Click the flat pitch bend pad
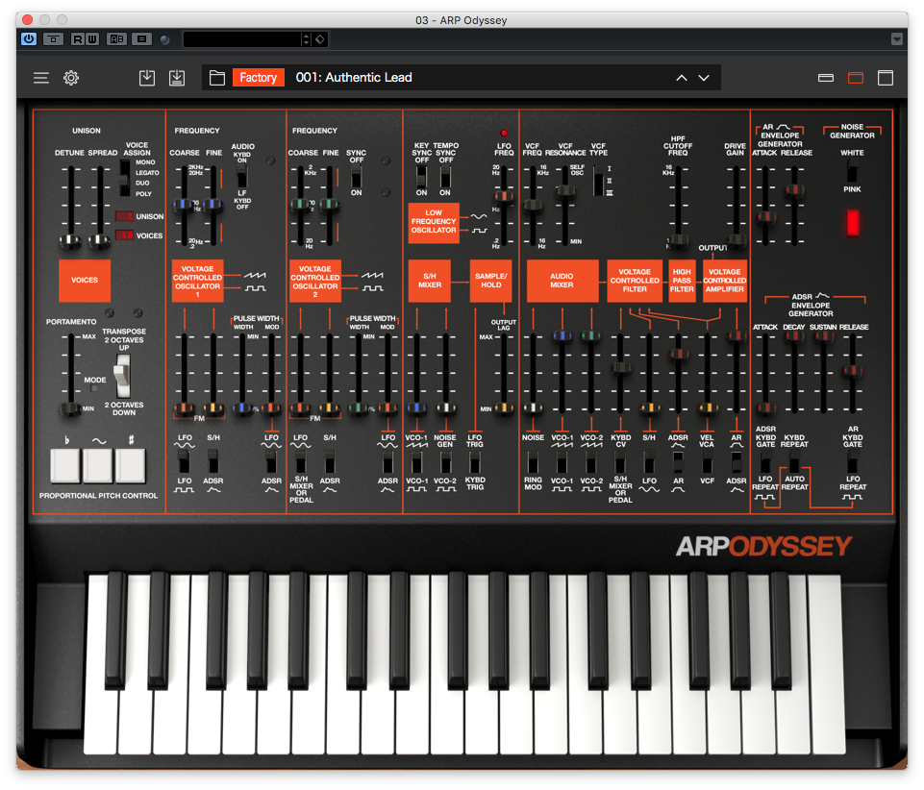 pos(65,465)
